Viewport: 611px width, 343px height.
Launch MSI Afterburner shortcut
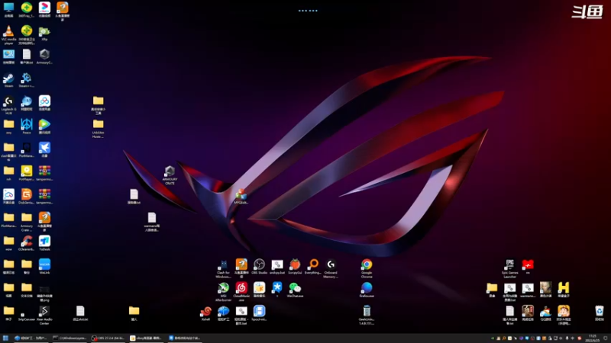point(223,288)
